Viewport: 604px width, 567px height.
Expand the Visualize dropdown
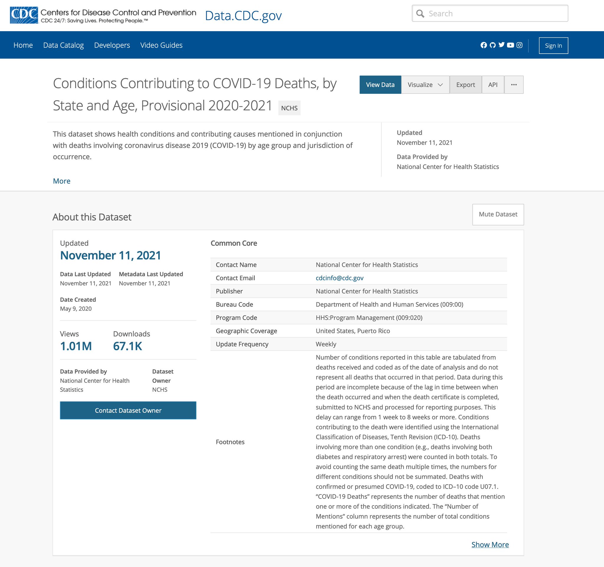425,85
